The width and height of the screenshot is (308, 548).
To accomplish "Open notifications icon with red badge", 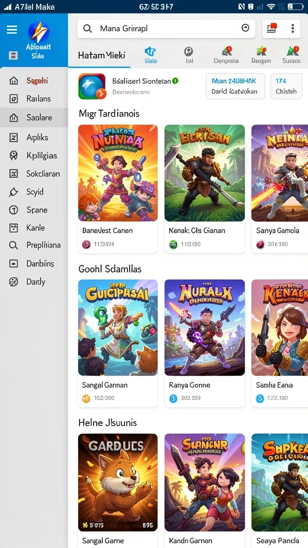I will 272,28.
